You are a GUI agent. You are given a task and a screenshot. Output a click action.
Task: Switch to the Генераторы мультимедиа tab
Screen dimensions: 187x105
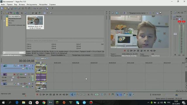[x=81, y=55]
